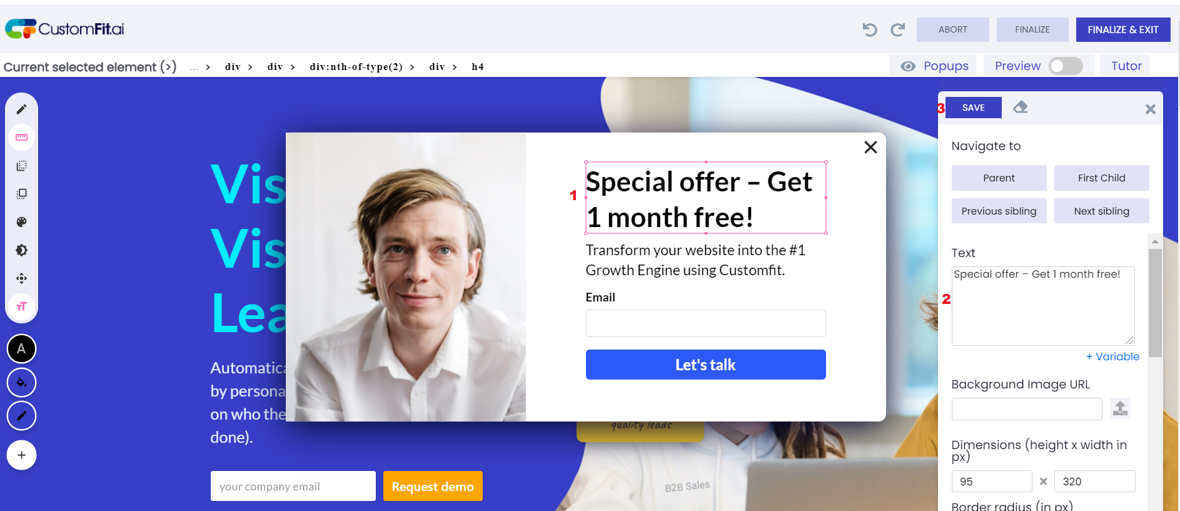Screen dimensions: 1180x511
Task: Click the plus add element button
Action: point(21,455)
